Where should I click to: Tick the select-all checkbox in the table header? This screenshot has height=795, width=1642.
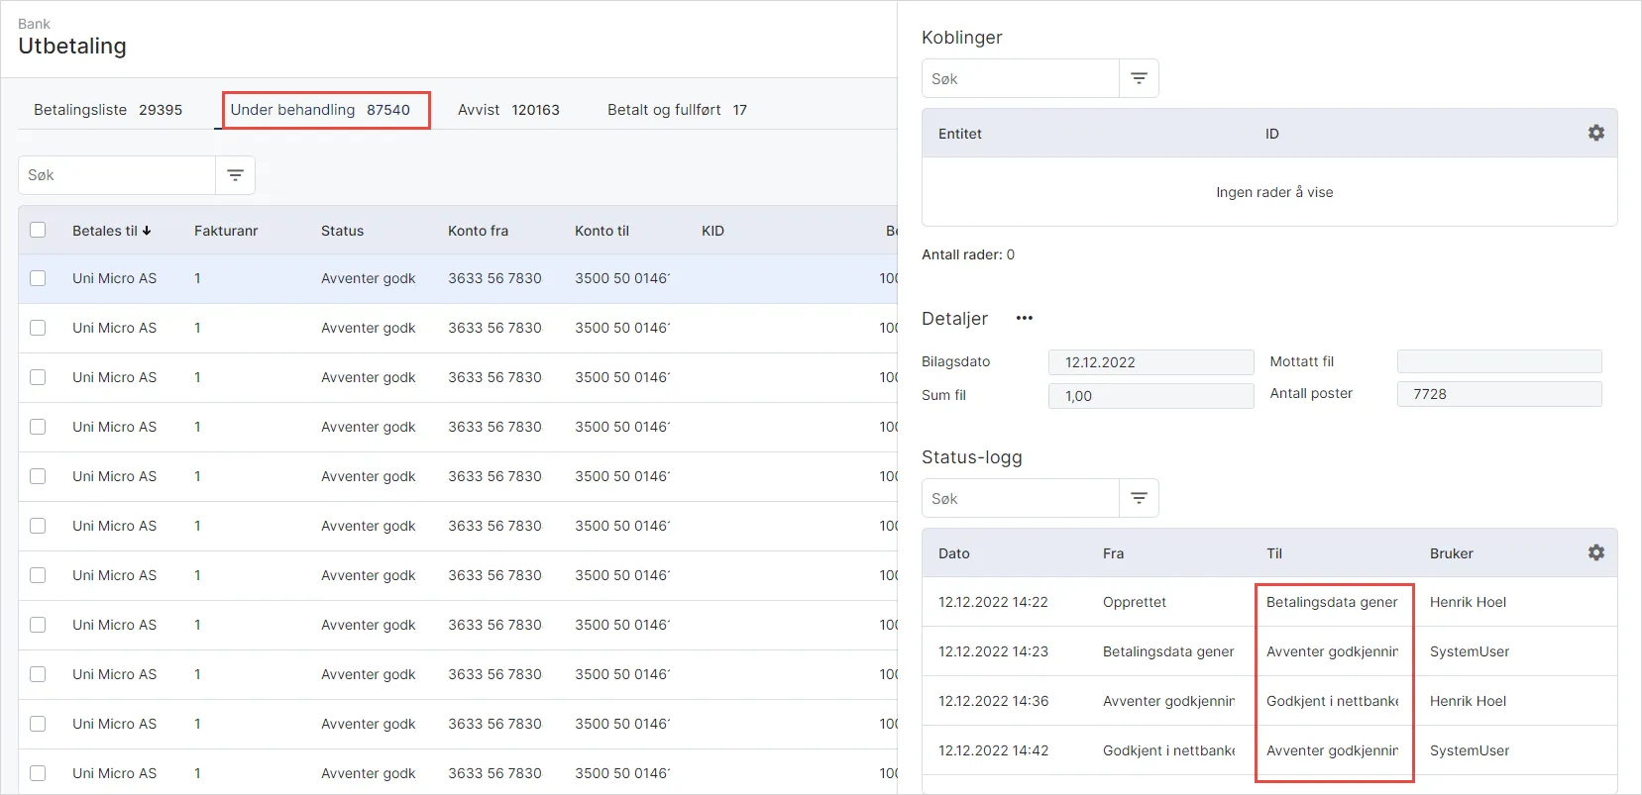click(38, 230)
